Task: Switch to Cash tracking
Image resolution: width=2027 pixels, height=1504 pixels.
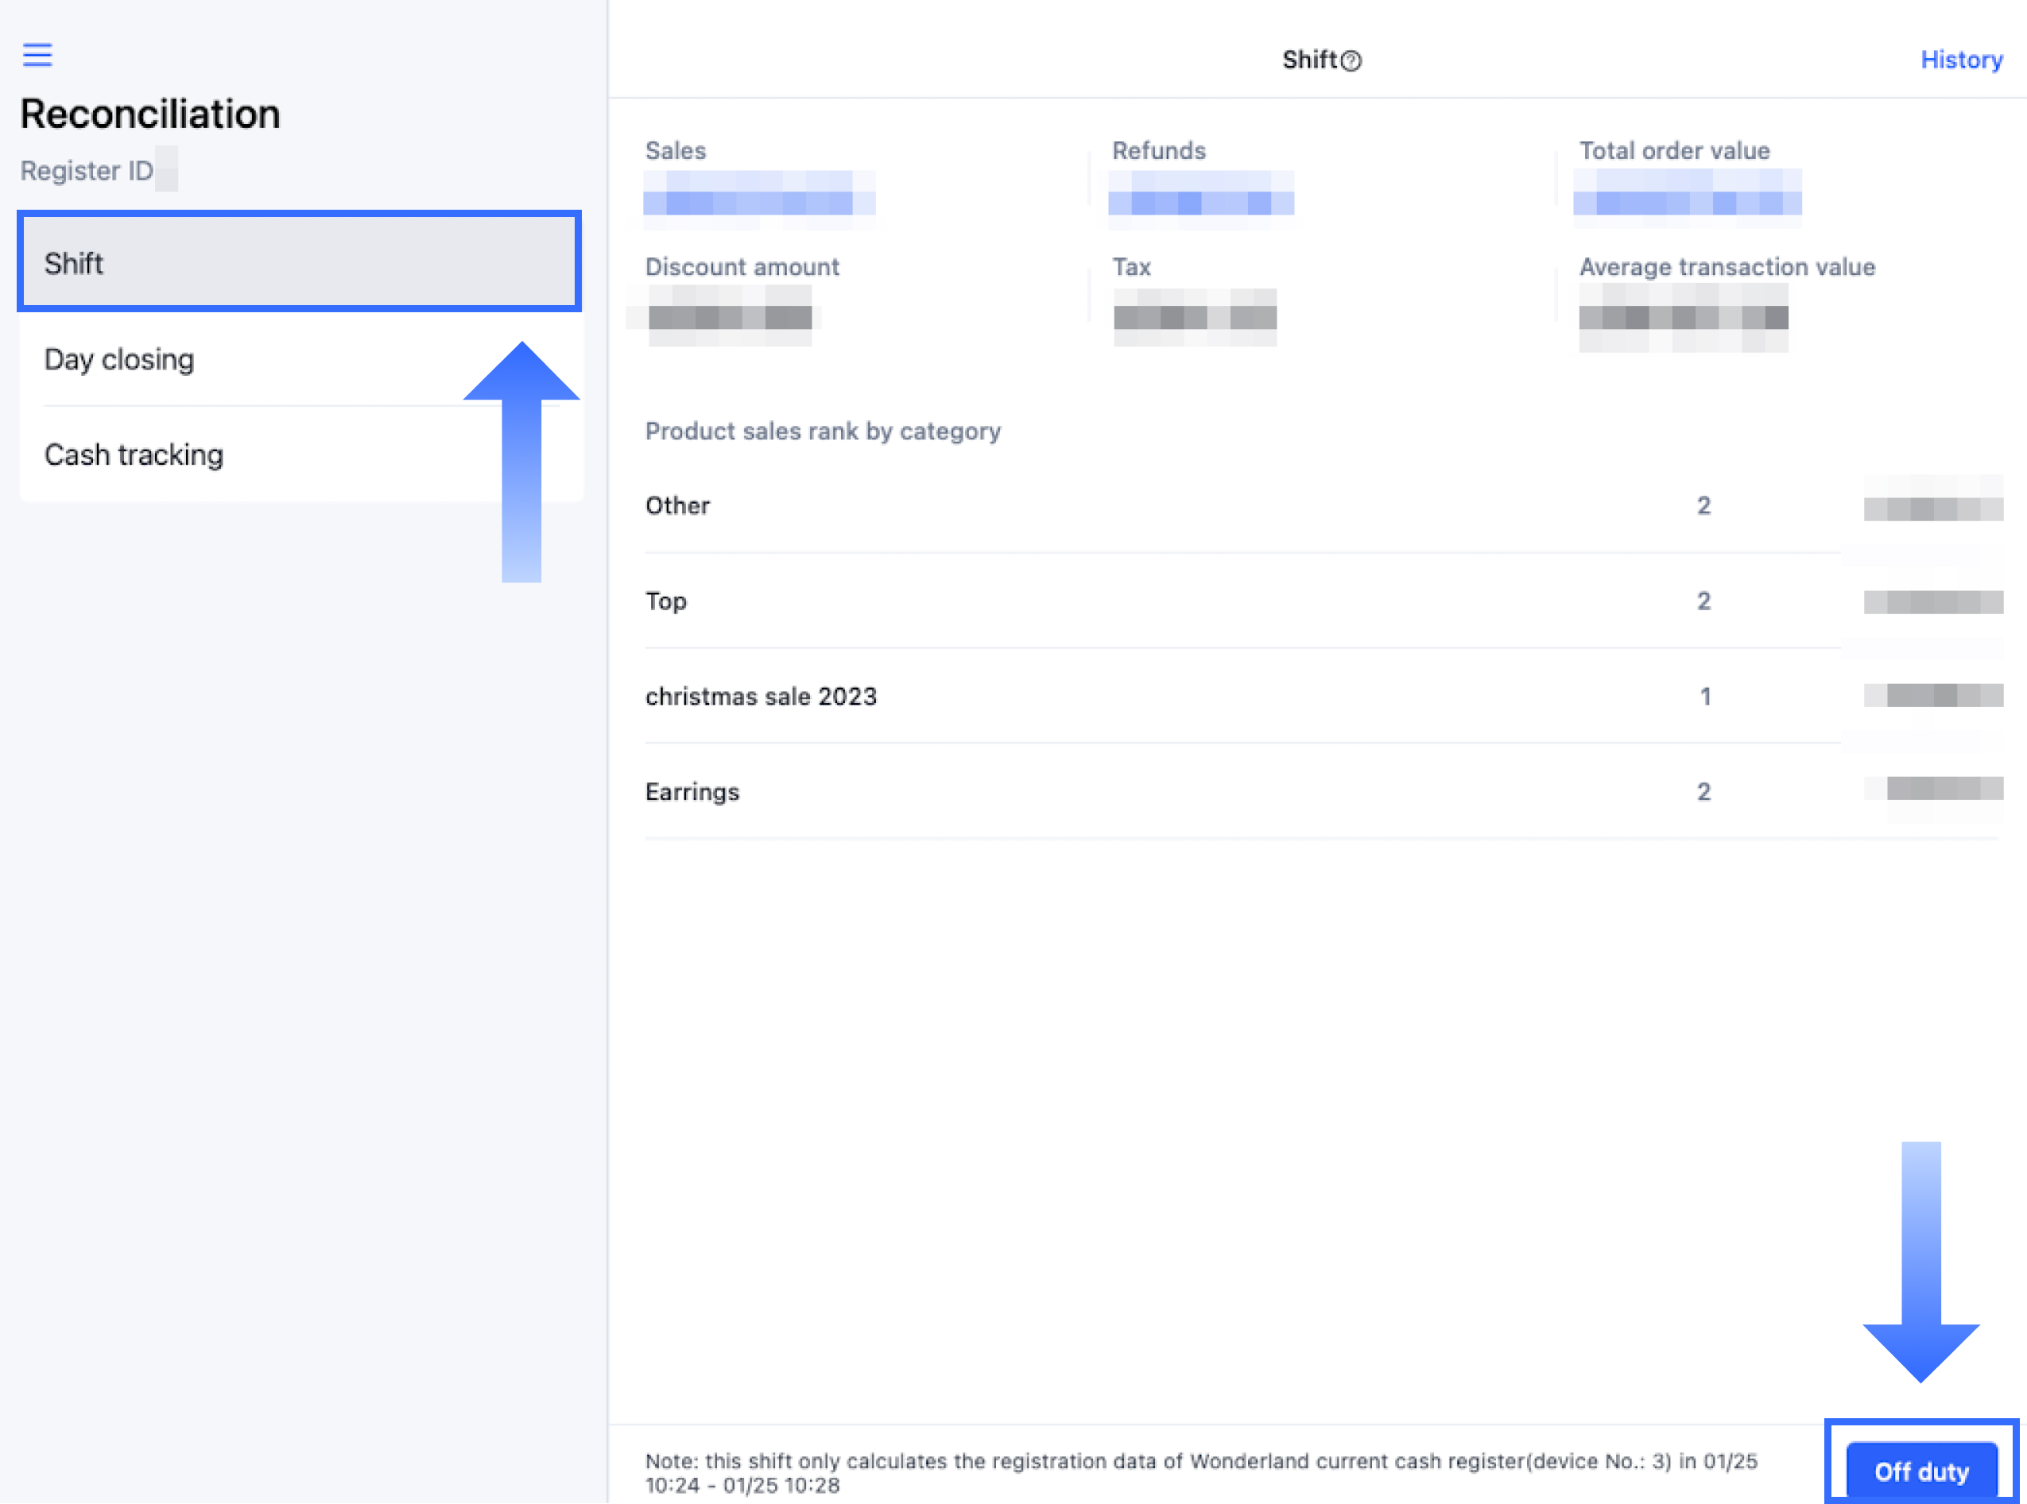Action: [133, 454]
